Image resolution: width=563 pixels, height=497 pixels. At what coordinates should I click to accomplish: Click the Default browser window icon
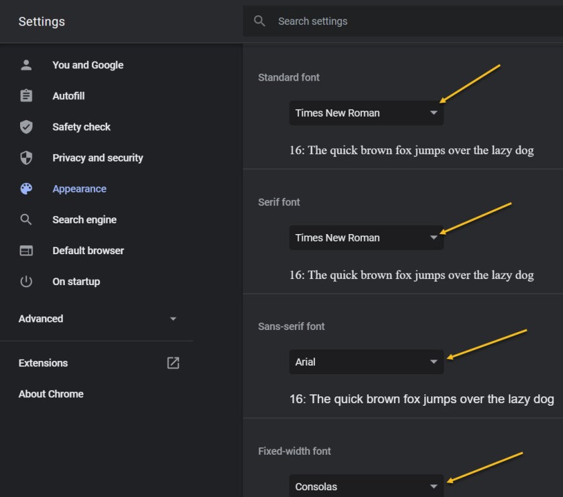point(26,250)
